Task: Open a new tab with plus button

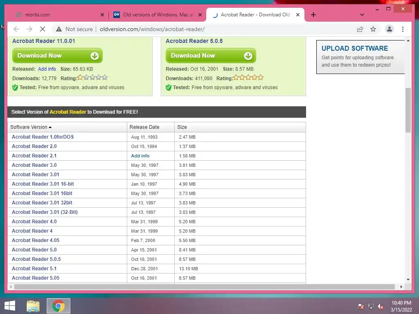Action: tap(313, 15)
